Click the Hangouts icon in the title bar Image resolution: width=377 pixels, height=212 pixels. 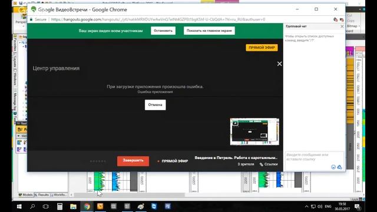tap(34, 9)
